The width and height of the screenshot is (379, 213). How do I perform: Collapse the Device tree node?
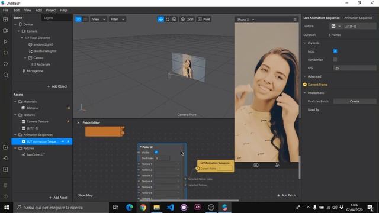(15, 24)
